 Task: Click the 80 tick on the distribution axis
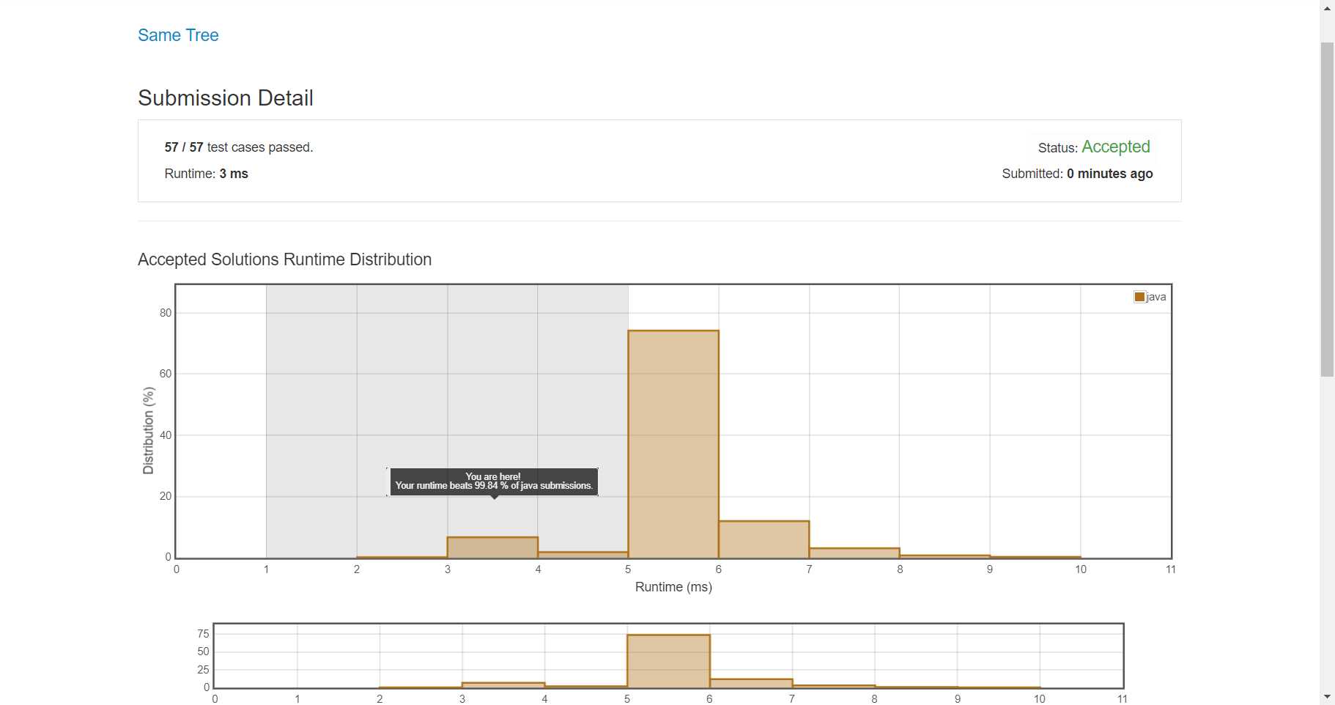[x=166, y=313]
